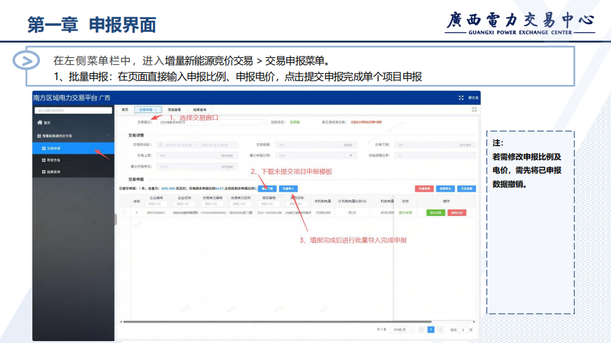This screenshot has height=343, width=611.
Task: Click the clock icon in 交易时间段 field
Action: [x=161, y=145]
